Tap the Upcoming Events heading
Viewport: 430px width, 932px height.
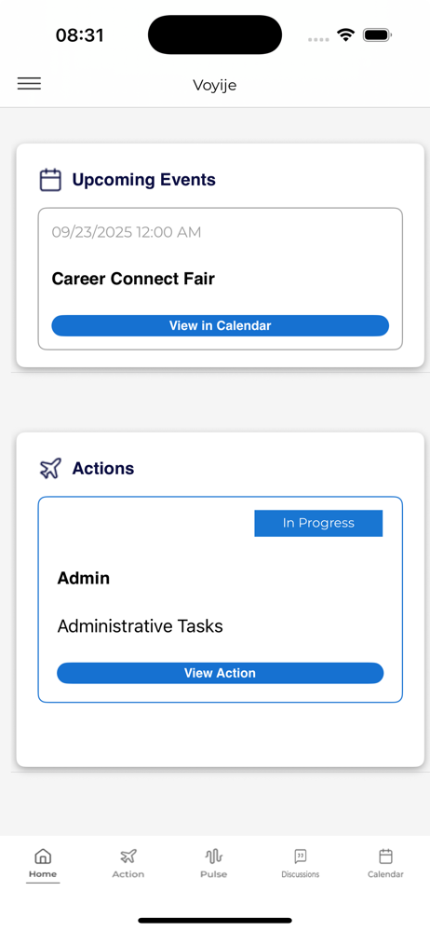[x=143, y=180]
